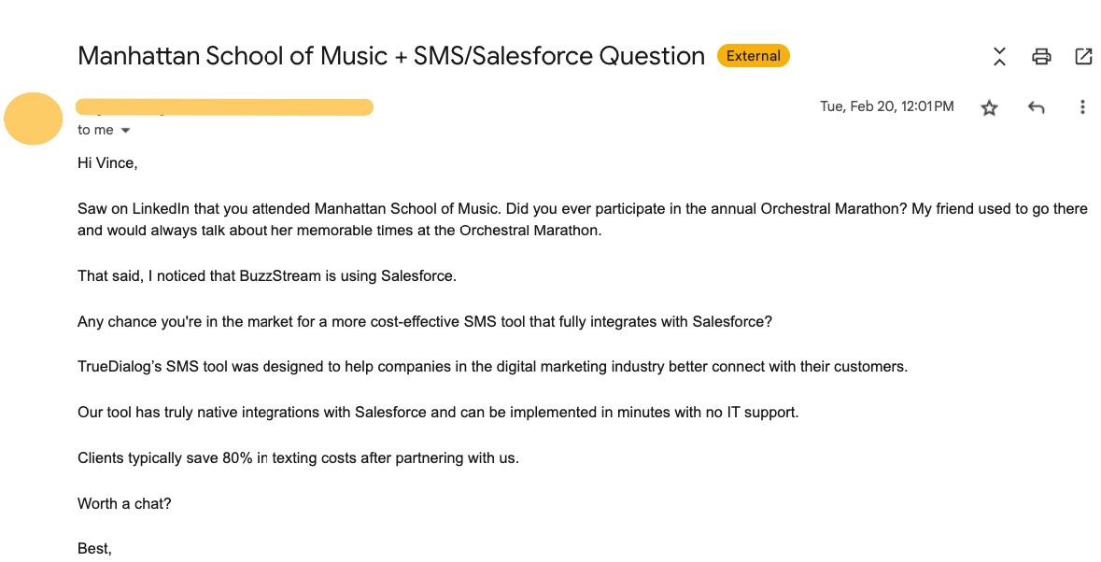Click the sentence starting "TrueDialog's SMS tool"

492,367
